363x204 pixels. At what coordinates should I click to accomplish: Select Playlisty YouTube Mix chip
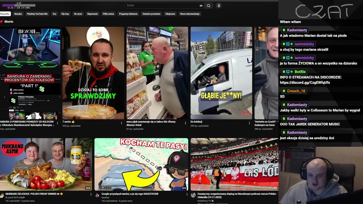pyautogui.click(x=37, y=14)
